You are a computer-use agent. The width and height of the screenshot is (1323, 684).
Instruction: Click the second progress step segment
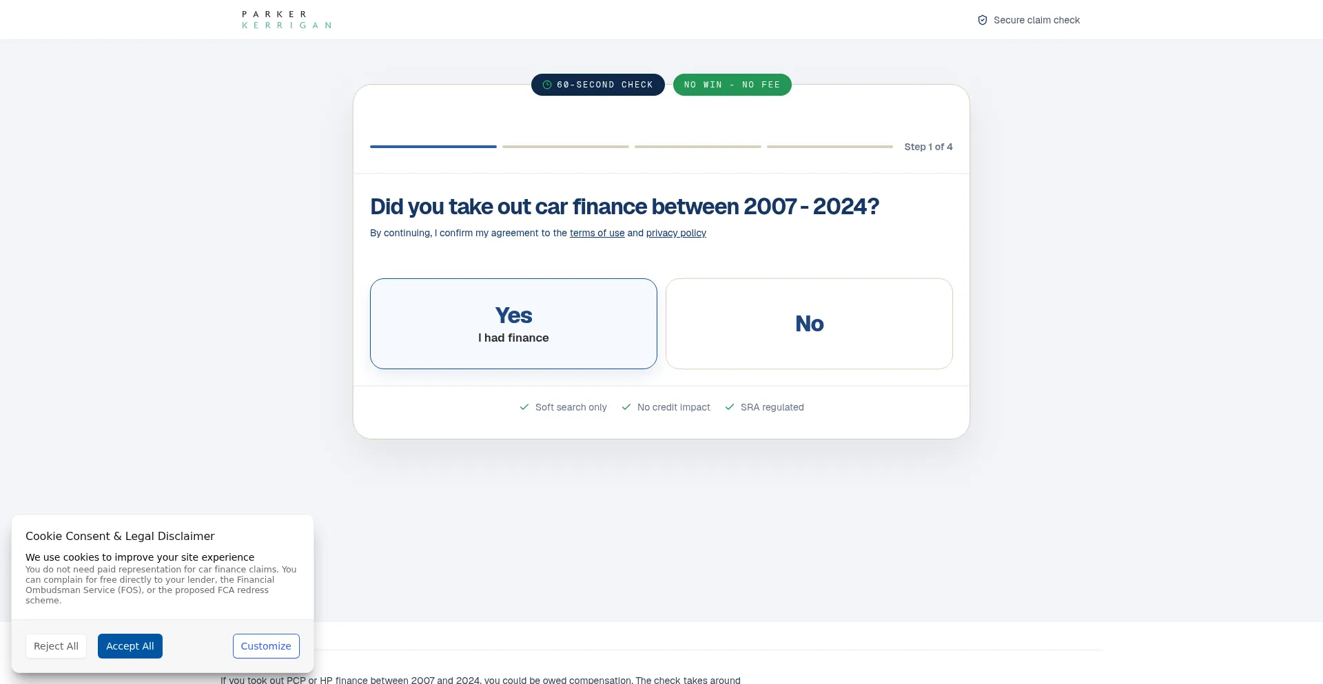(x=566, y=147)
